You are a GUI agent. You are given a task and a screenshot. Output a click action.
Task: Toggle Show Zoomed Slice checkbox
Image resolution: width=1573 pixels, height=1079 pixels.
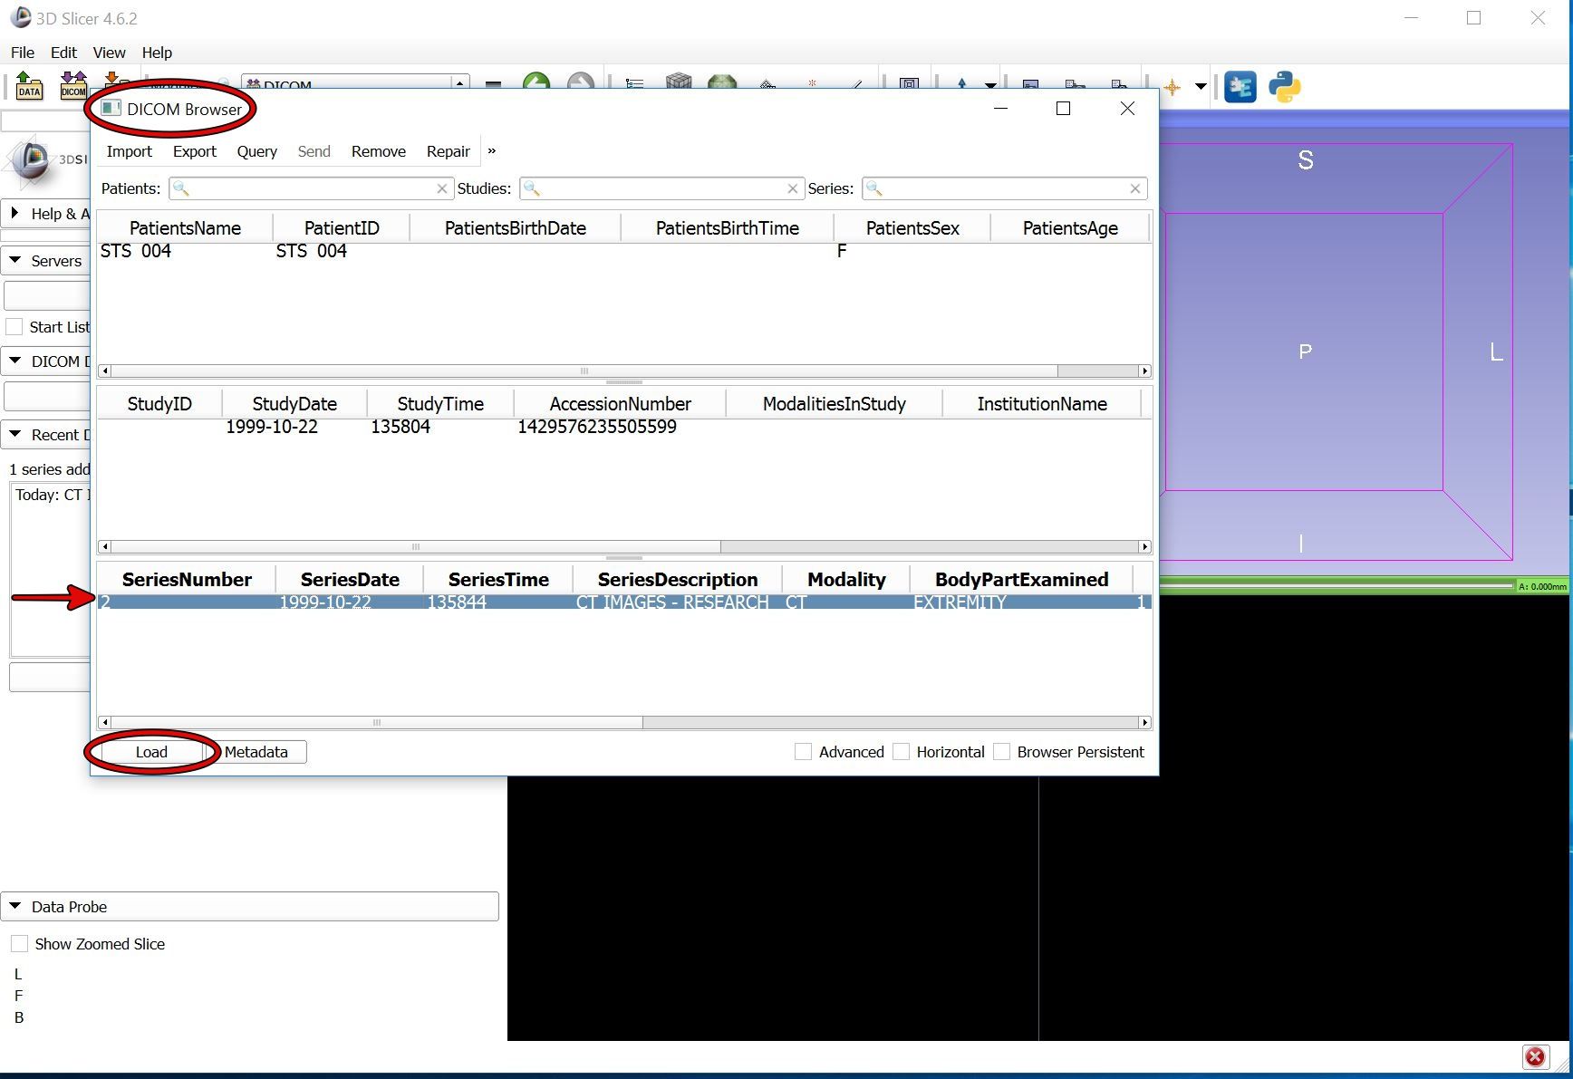pos(19,944)
